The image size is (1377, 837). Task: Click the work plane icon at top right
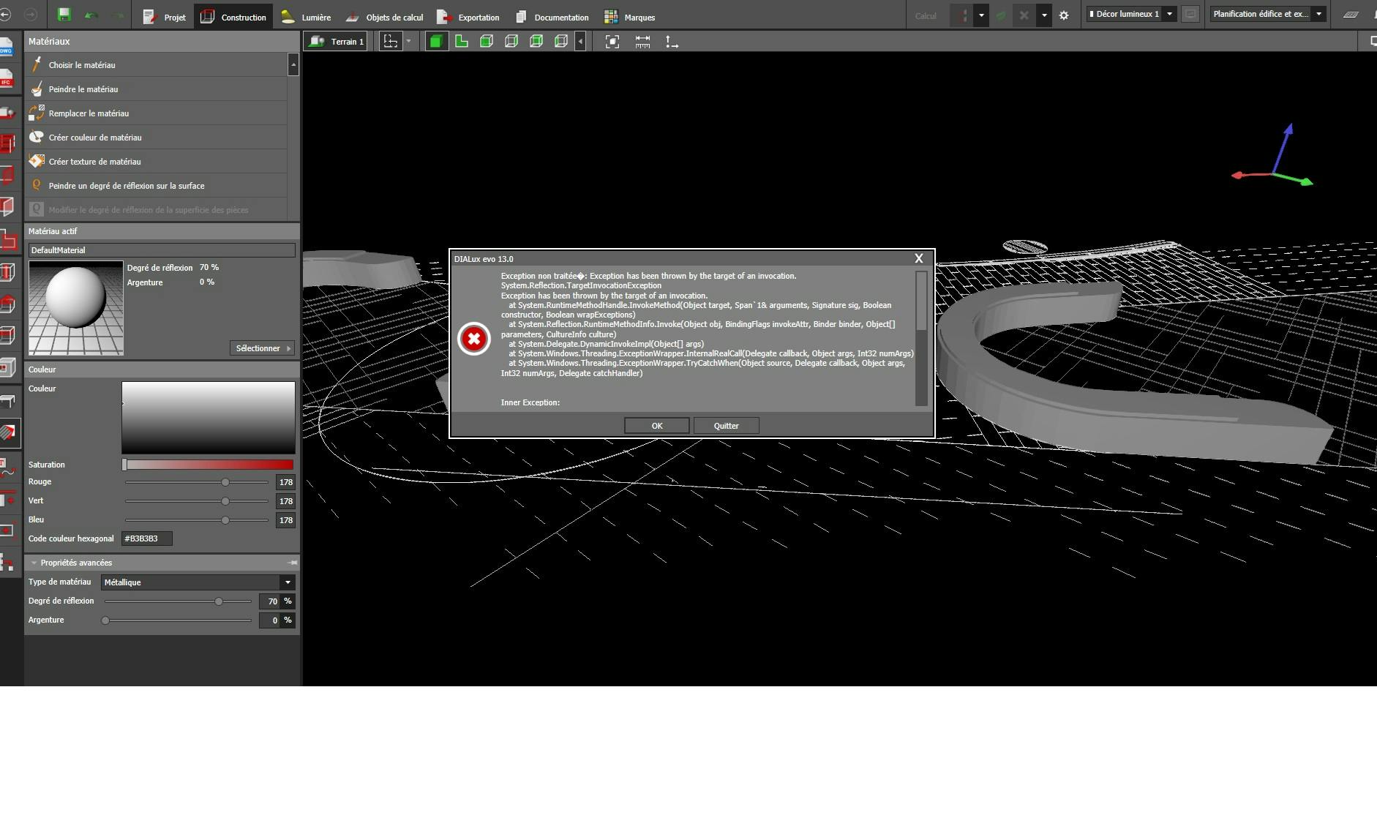coord(1351,14)
